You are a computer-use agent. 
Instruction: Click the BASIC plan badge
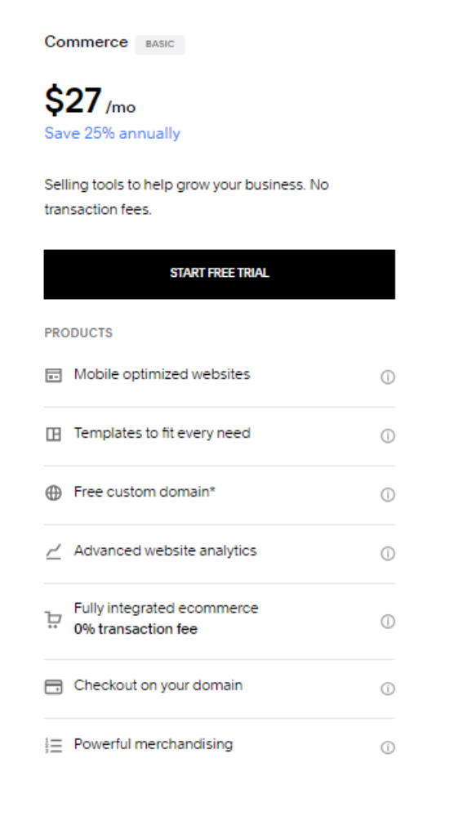tap(160, 44)
